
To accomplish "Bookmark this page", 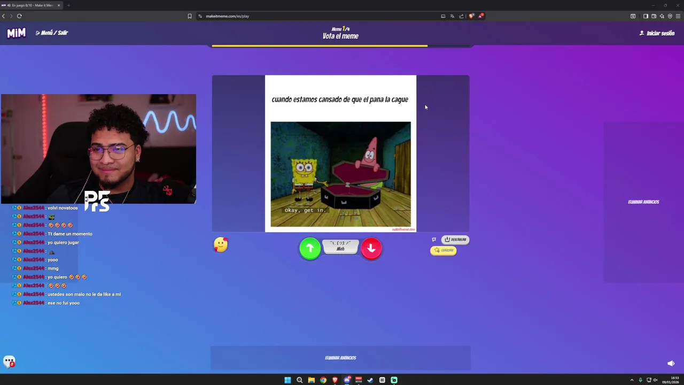I will (189, 16).
